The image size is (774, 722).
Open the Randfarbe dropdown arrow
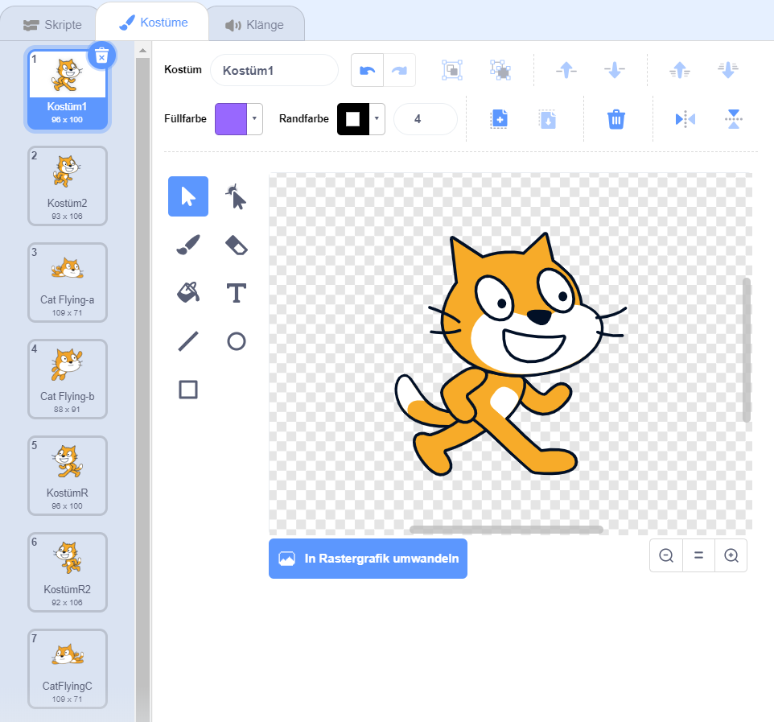tap(377, 118)
